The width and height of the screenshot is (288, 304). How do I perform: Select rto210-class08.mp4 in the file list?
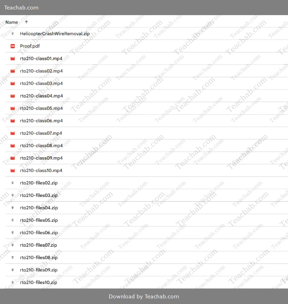(x=41, y=146)
